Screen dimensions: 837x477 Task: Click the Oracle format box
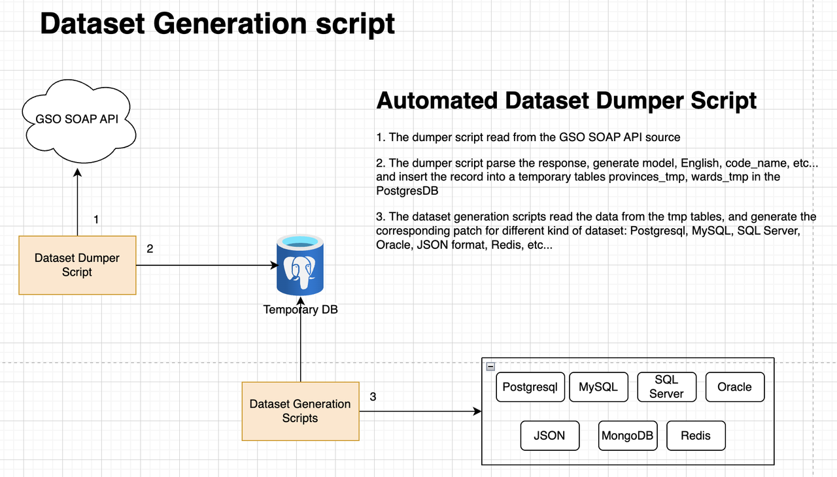[x=735, y=387]
